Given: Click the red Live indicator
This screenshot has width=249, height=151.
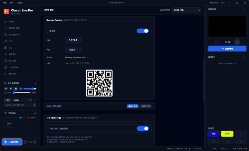Looking at the screenshot, I should click(x=223, y=3).
